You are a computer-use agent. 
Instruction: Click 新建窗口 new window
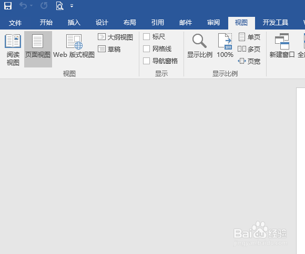point(282,46)
